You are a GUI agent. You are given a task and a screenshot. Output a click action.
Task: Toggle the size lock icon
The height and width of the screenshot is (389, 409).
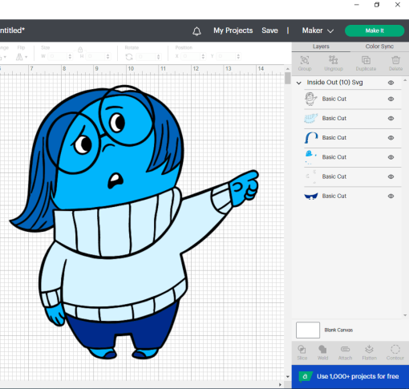[80, 50]
